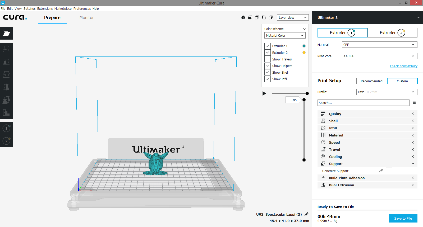Edit the job name with pencil icon
The width and height of the screenshot is (423, 227).
point(306,214)
